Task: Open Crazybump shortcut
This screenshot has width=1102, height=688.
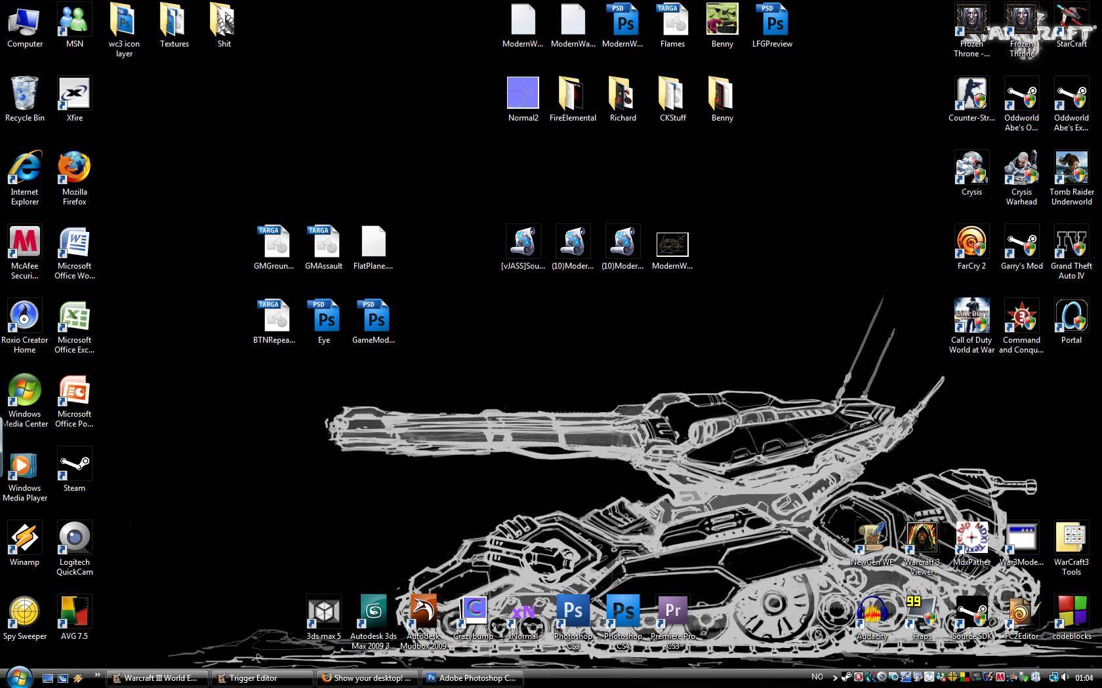Action: tap(474, 618)
